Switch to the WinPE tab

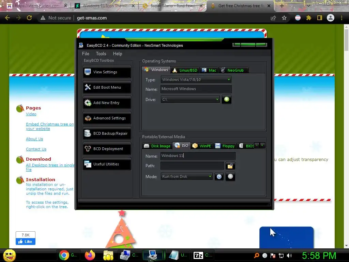point(202,146)
